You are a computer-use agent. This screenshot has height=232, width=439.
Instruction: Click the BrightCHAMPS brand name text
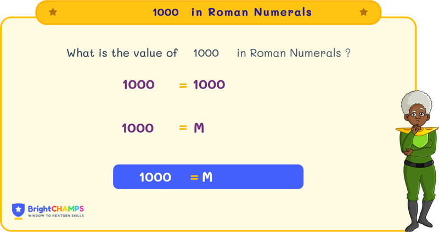coord(55,208)
